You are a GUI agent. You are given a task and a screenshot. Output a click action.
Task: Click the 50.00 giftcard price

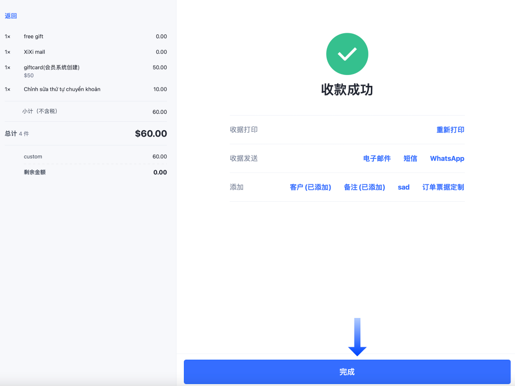160,67
